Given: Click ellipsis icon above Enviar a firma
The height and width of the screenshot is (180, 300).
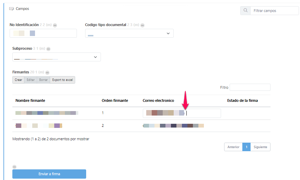Looking at the screenshot, I should point(14,167).
